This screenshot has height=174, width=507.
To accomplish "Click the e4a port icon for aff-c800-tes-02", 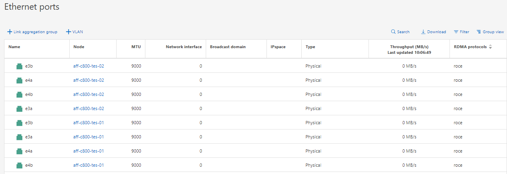I will click(x=19, y=80).
